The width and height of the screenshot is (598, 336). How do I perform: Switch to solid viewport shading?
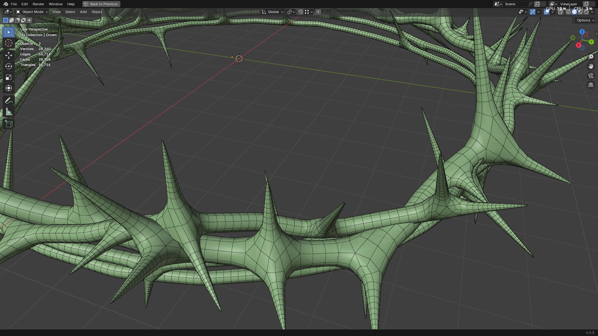click(x=574, y=12)
